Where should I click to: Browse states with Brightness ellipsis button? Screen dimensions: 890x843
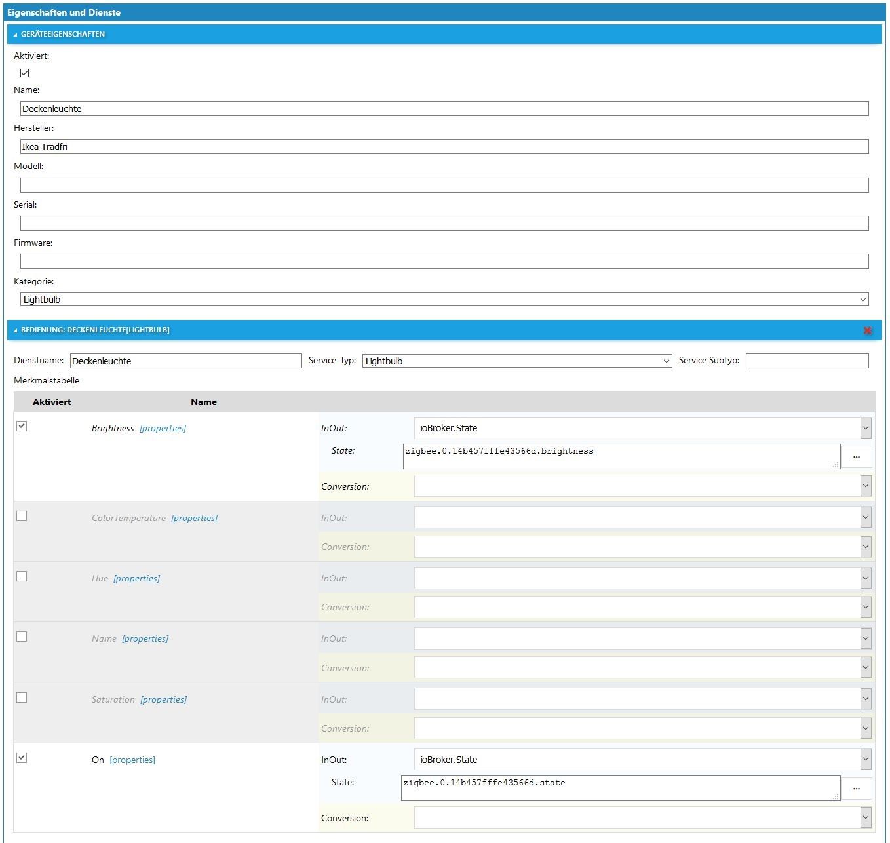click(x=857, y=457)
